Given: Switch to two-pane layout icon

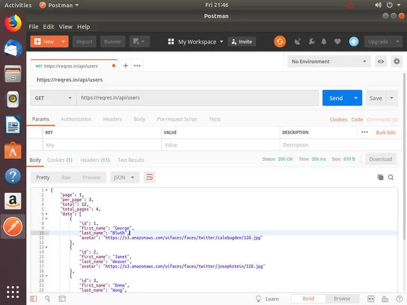Looking at the screenshot, I should (x=371, y=299).
